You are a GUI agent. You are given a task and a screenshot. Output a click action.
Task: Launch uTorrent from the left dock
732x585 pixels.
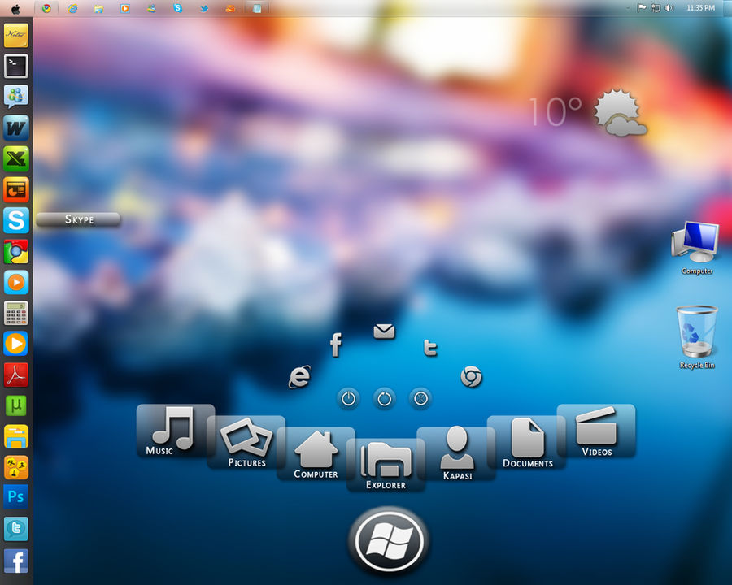pos(16,405)
